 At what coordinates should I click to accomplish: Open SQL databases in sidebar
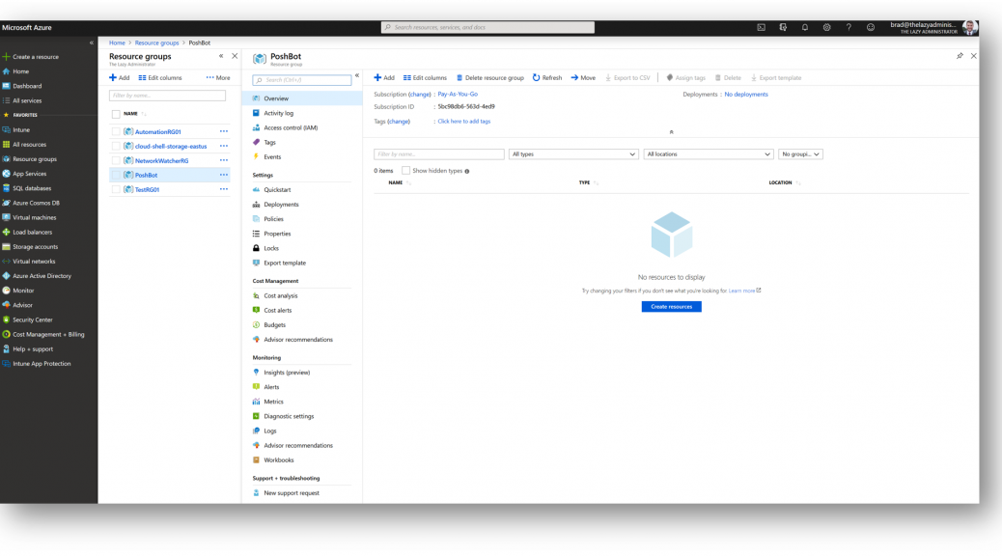coord(27,188)
